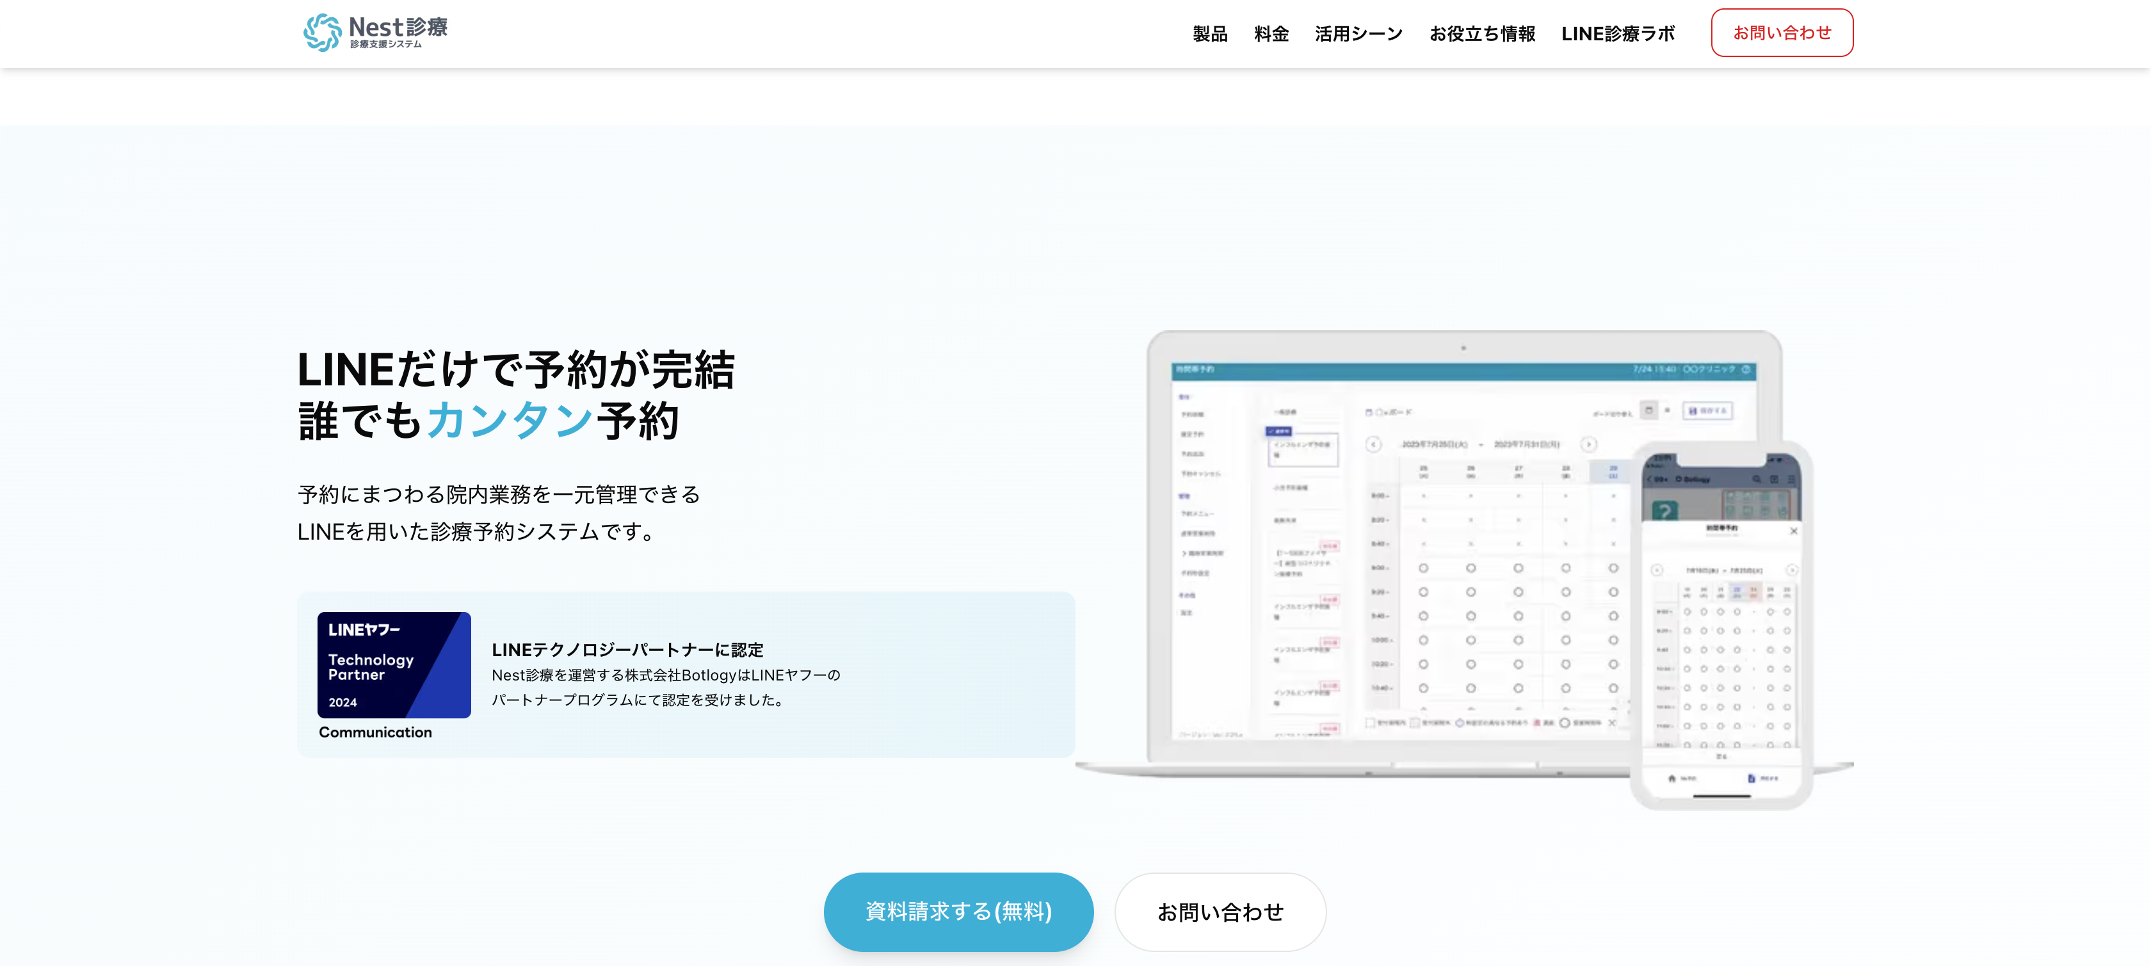
Task: Open the 活用シーン navigation menu
Action: tap(1358, 33)
